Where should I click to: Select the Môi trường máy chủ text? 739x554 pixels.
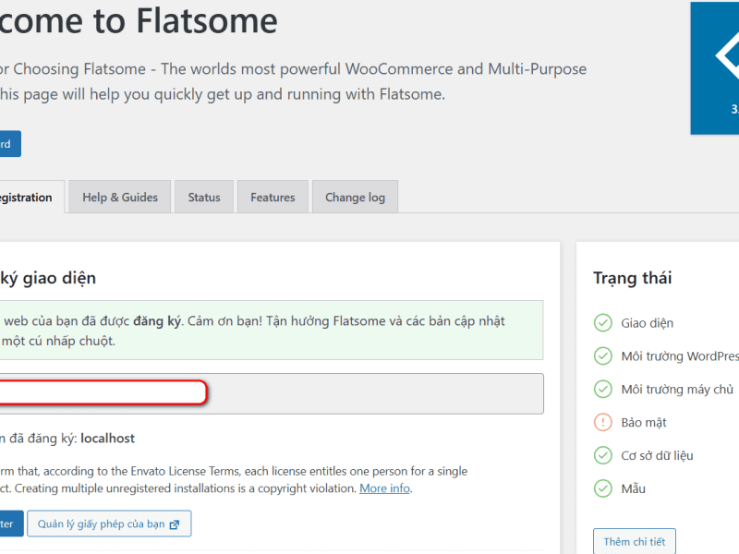[677, 390]
